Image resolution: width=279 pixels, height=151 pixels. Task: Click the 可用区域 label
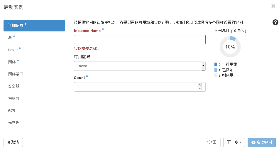pyautogui.click(x=82, y=57)
